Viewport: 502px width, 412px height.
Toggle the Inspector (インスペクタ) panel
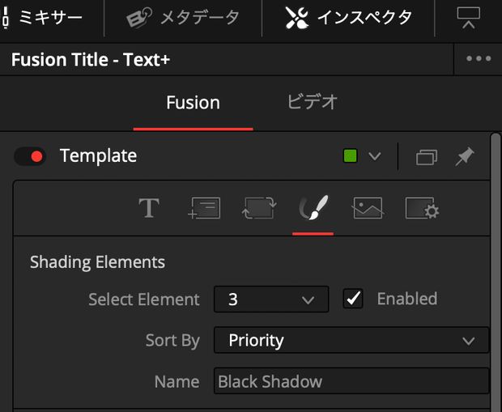click(x=348, y=18)
